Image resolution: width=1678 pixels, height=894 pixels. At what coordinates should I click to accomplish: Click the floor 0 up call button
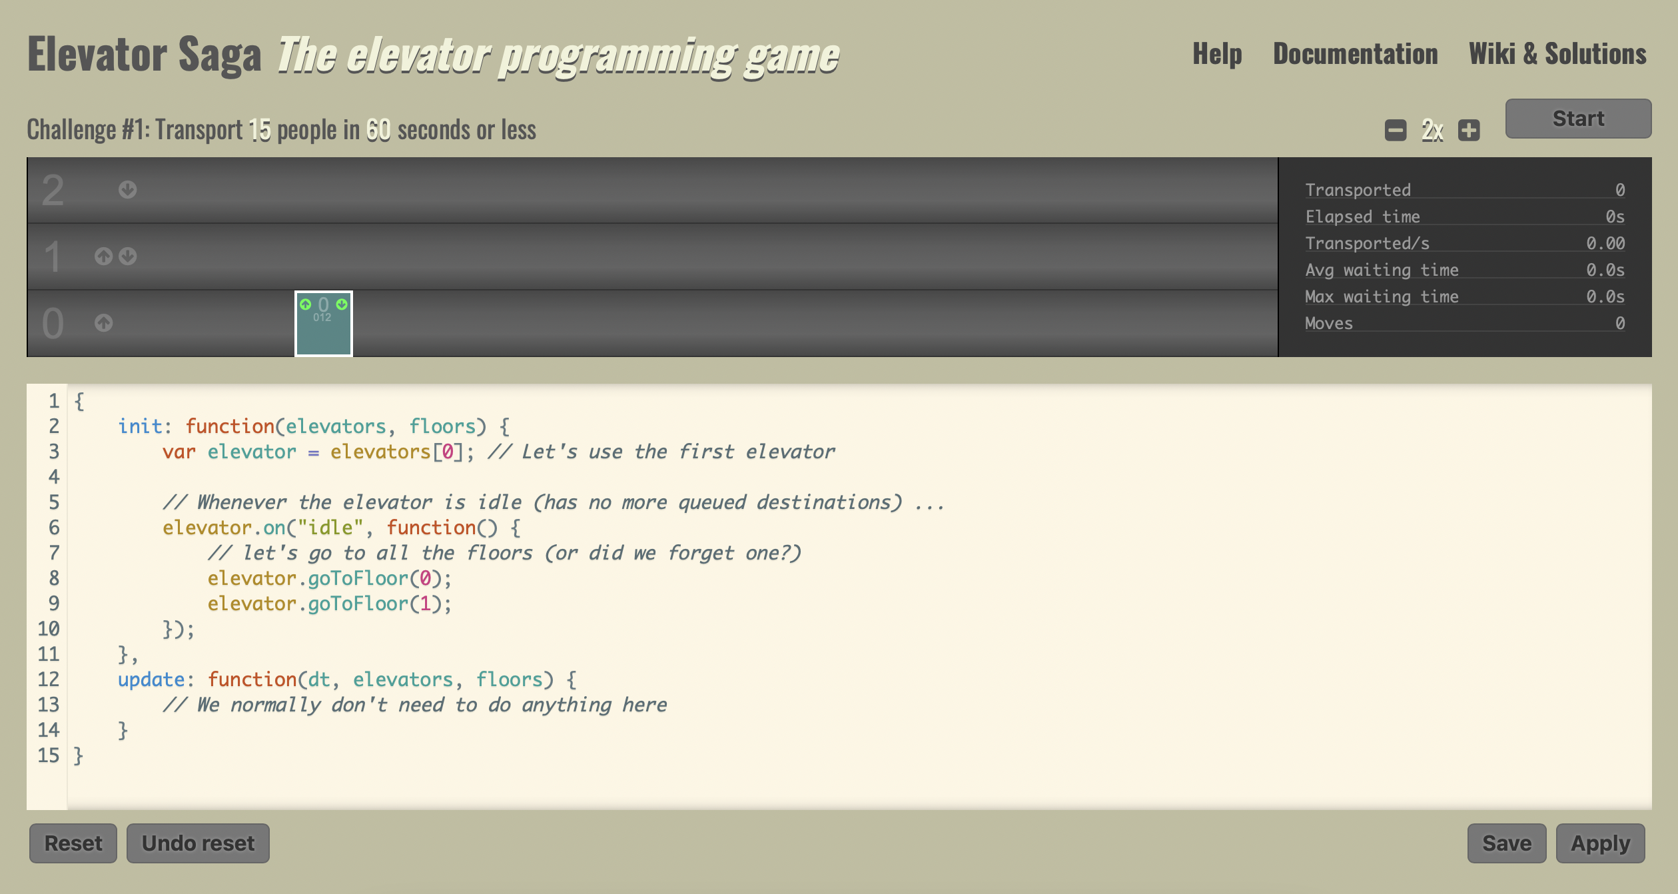coord(103,323)
